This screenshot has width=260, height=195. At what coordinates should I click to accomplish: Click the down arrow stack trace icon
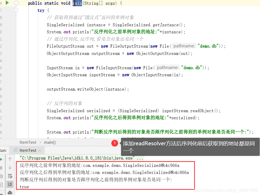[x=10, y=167]
